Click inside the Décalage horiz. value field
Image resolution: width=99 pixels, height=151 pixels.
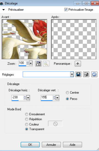(x=18, y=97)
